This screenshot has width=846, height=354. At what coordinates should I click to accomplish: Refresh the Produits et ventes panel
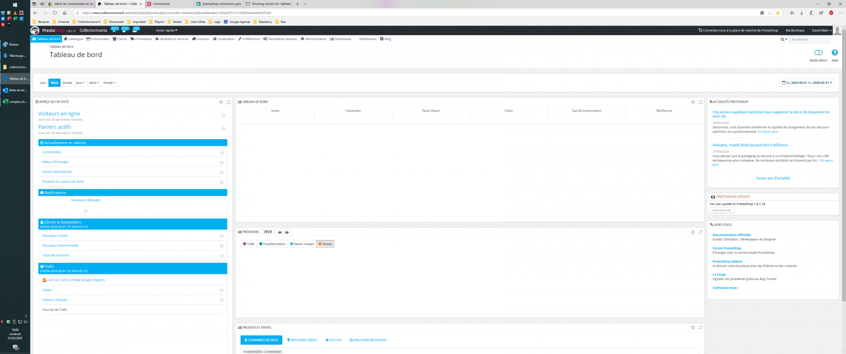701,328
